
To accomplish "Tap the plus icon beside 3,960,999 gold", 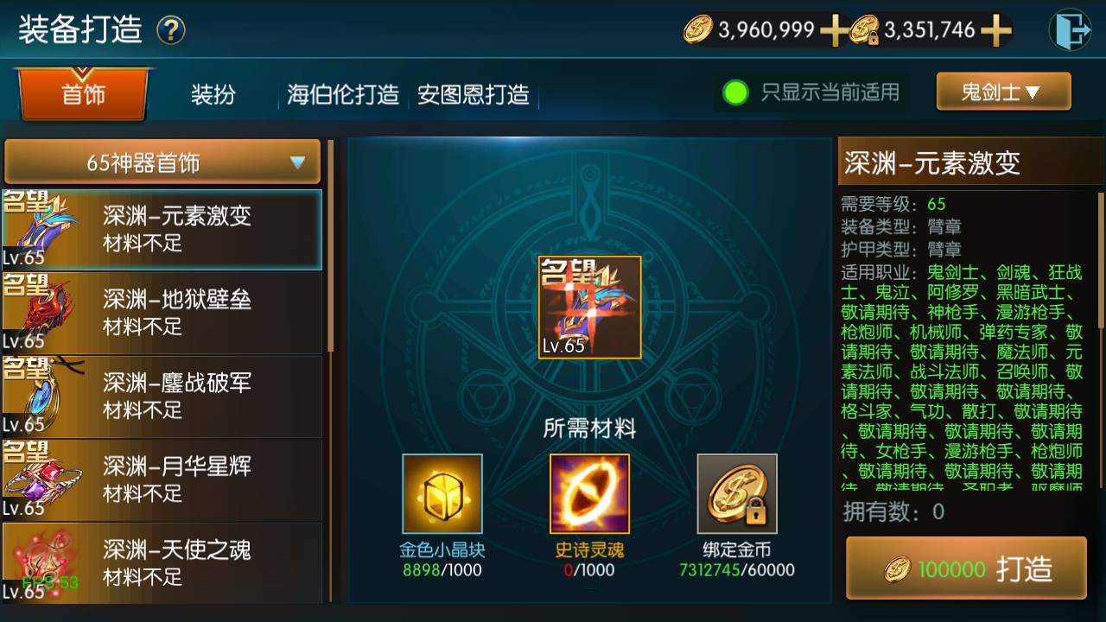I will tap(834, 31).
